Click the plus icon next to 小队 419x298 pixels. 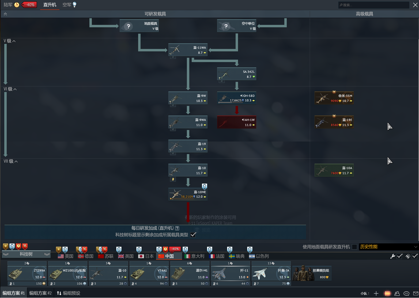point(376,293)
